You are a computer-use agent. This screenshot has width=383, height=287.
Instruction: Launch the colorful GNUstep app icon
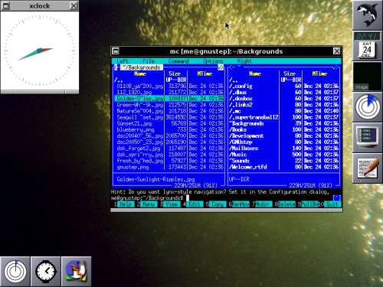(77, 272)
